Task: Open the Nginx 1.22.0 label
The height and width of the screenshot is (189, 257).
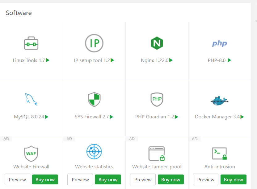Action: [x=155, y=60]
